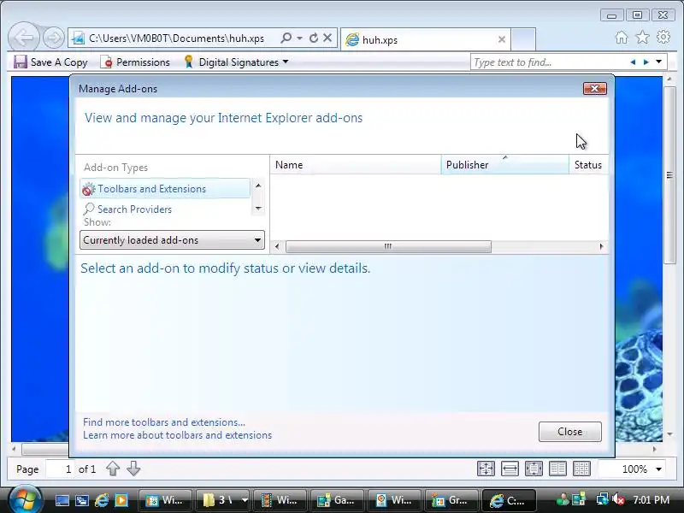Image resolution: width=684 pixels, height=513 pixels.
Task: Select the 100% actual size view icon
Action: (x=486, y=469)
